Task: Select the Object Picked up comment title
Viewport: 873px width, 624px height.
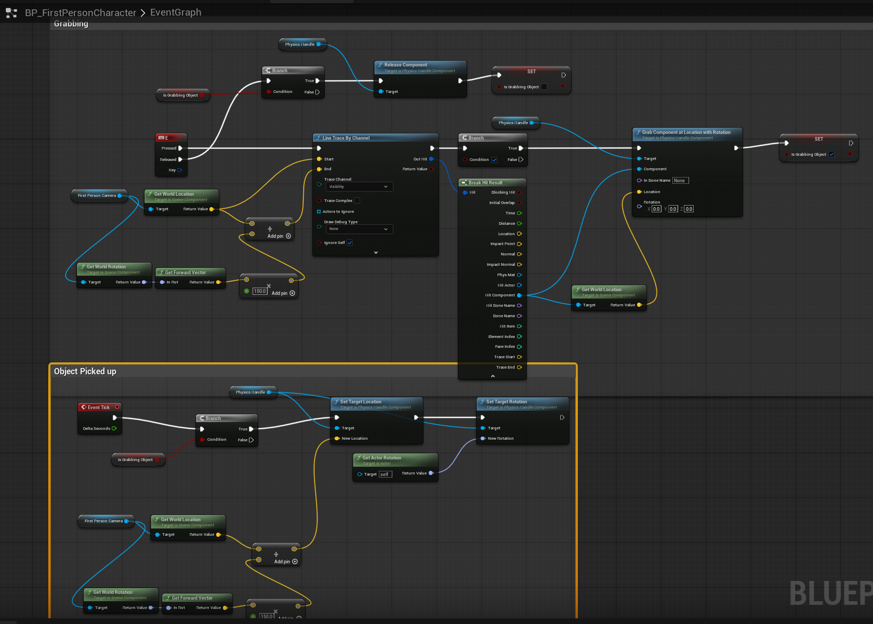Action: click(x=85, y=371)
